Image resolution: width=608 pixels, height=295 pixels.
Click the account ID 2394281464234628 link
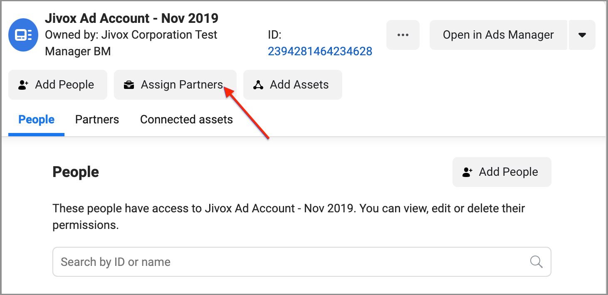pyautogui.click(x=320, y=52)
